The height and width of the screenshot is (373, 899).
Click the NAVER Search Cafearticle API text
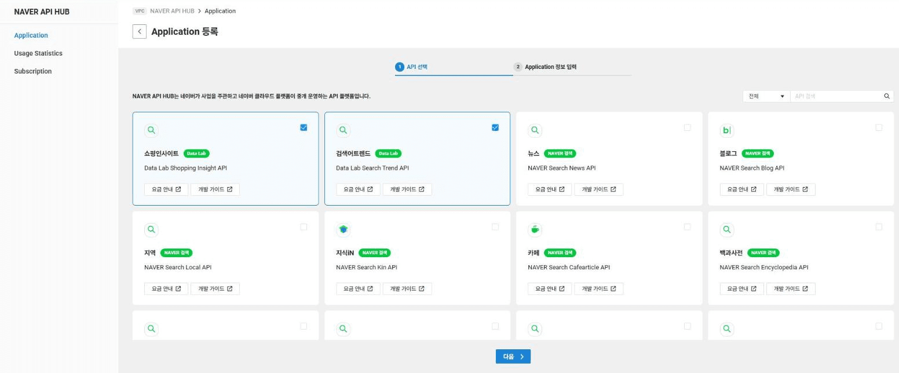point(569,268)
